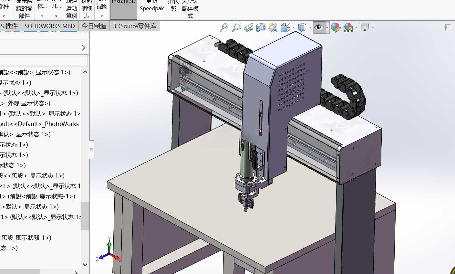The width and height of the screenshot is (455, 274).
Task: Click the Apply Scene icon
Action: (348, 27)
